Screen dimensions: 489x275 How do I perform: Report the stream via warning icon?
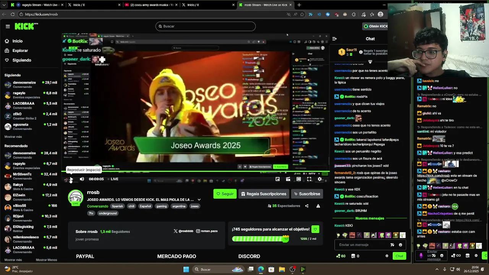pyautogui.click(x=318, y=206)
